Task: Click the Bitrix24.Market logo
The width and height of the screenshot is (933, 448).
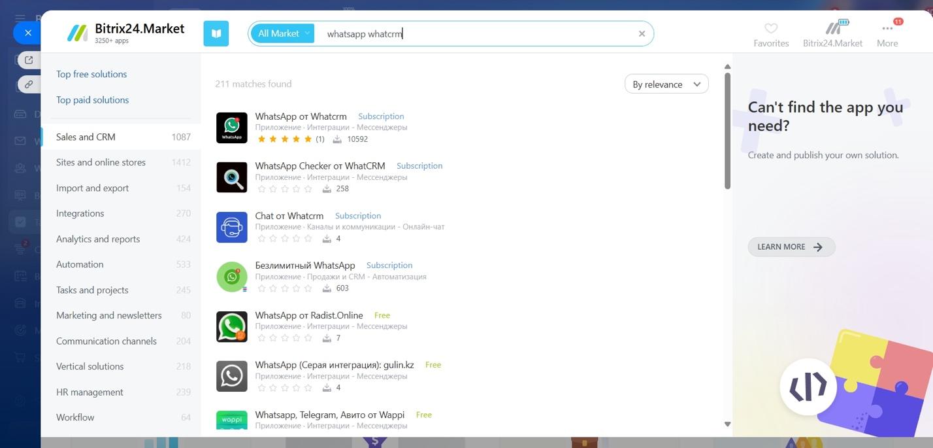Action: coord(126,33)
